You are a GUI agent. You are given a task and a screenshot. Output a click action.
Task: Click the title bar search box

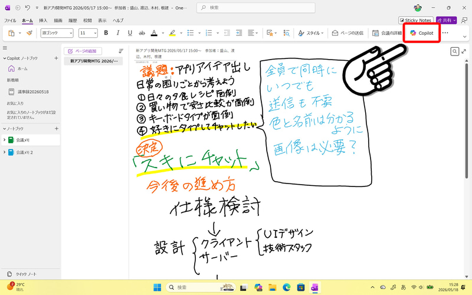pyautogui.click(x=256, y=8)
